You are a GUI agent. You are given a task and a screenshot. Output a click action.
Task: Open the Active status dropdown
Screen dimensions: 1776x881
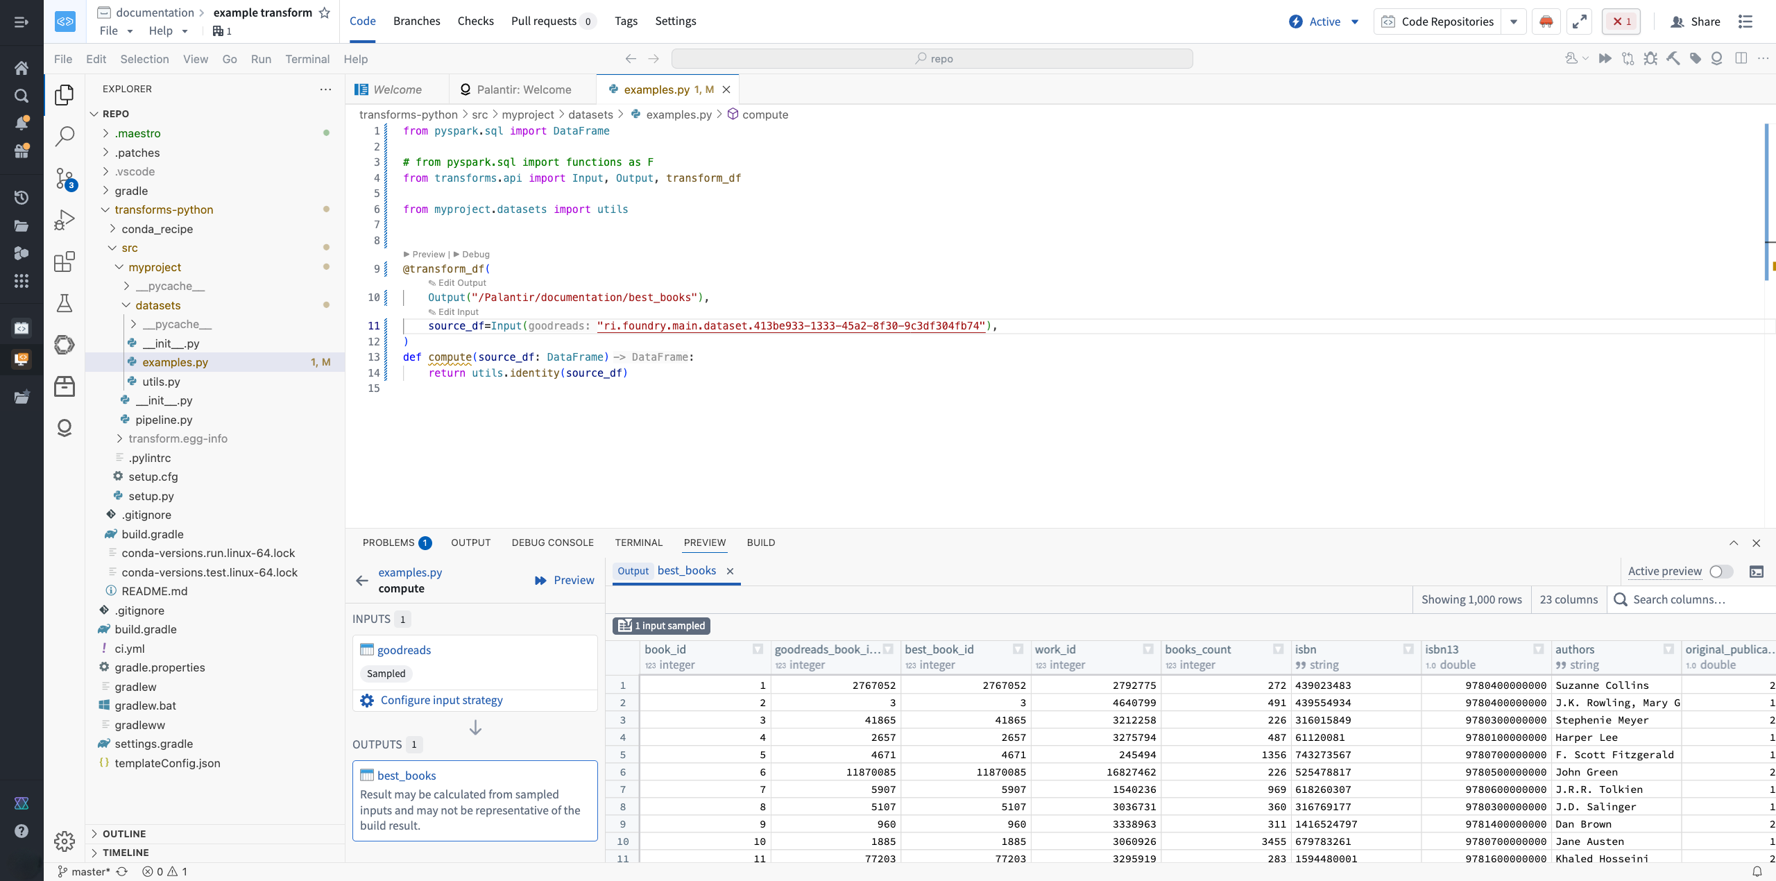coord(1324,22)
